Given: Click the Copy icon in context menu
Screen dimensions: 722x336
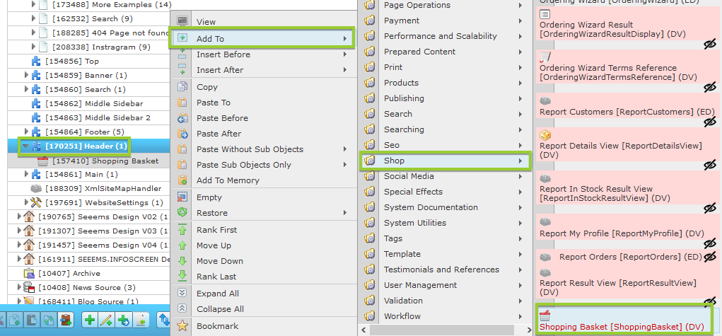Looking at the screenshot, I should pyautogui.click(x=182, y=87).
